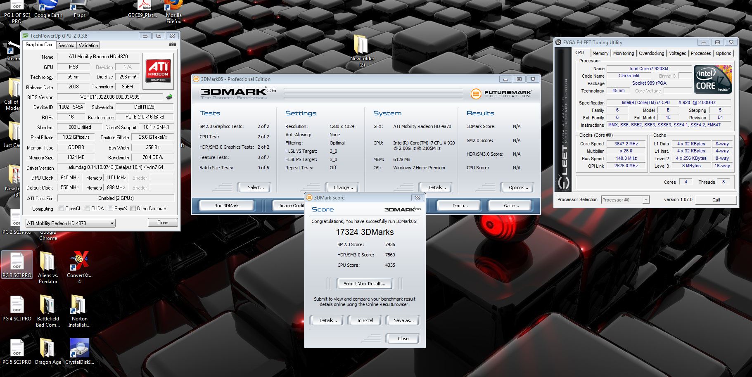Open the Monitoring tab in E-LEET

click(623, 53)
